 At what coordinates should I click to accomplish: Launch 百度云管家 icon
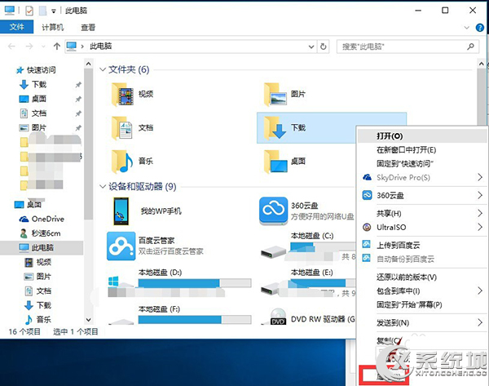click(121, 246)
